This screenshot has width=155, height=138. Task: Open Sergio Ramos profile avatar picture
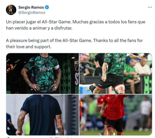coord(11,10)
